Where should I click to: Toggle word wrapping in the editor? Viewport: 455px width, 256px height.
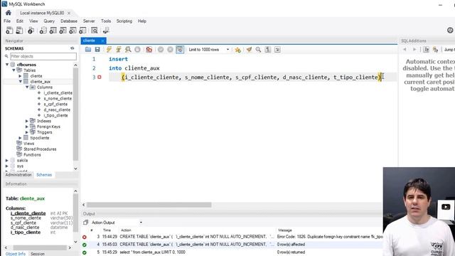[277, 50]
